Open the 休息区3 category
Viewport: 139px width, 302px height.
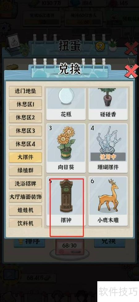pyautogui.click(x=25, y=131)
